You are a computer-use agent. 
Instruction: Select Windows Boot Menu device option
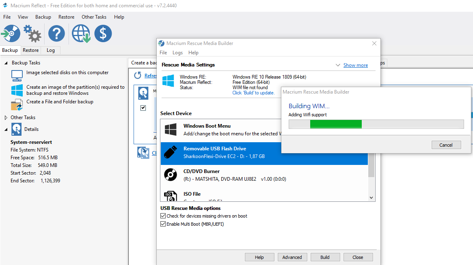pos(221,130)
